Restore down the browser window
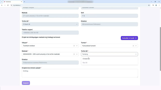The width and height of the screenshot is (161, 90). (155, 2)
